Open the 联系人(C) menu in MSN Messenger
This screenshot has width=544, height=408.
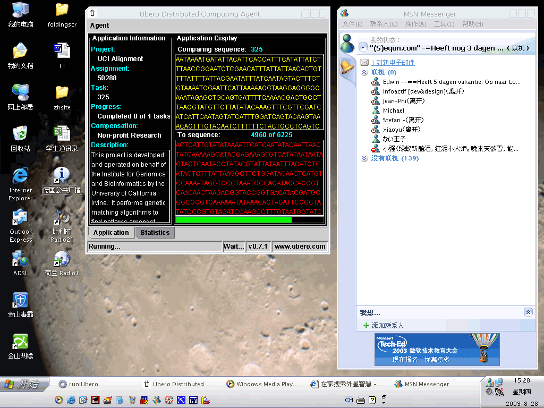coord(384,24)
